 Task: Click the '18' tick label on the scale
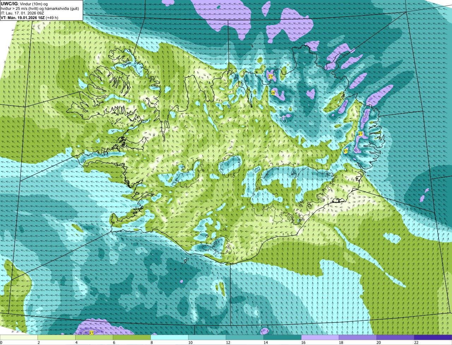(341, 343)
